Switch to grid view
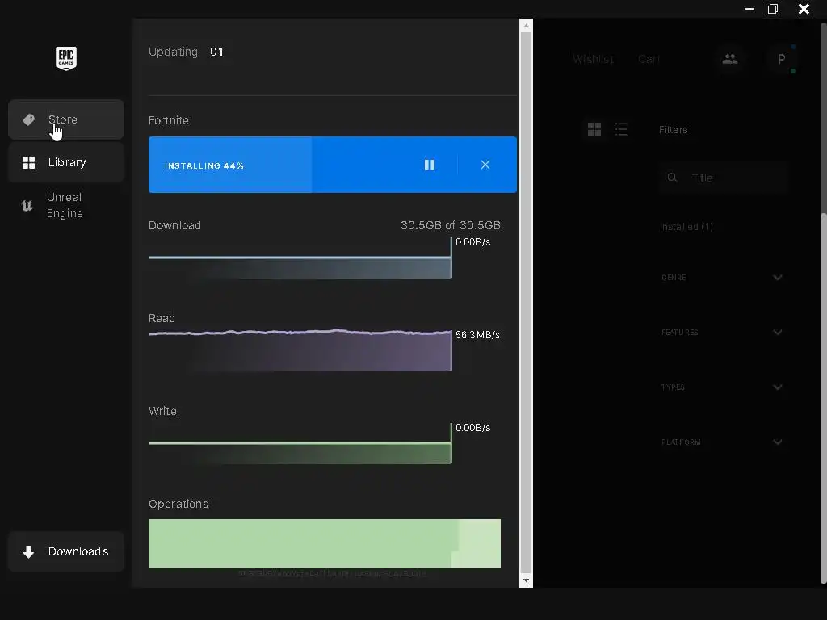Image resolution: width=827 pixels, height=620 pixels. coord(594,129)
